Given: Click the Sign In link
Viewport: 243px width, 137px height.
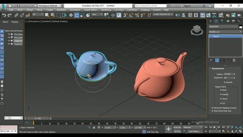Looking at the screenshot, I should click(x=187, y=6).
